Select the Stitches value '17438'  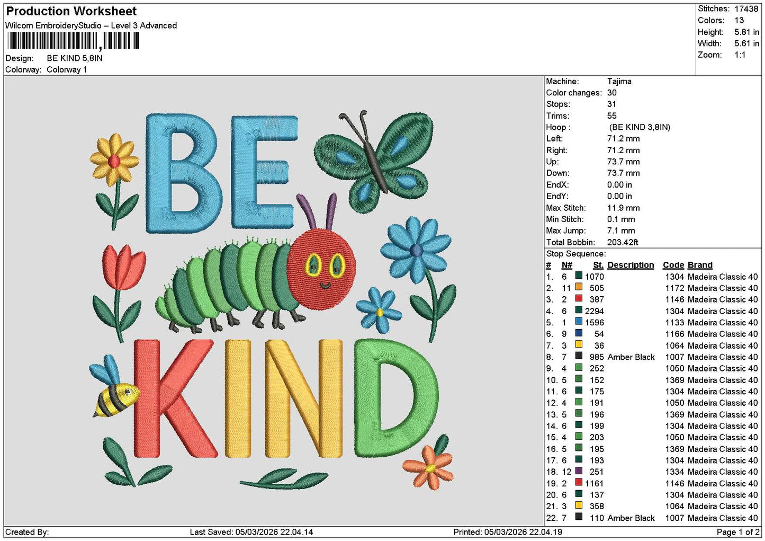[746, 9]
